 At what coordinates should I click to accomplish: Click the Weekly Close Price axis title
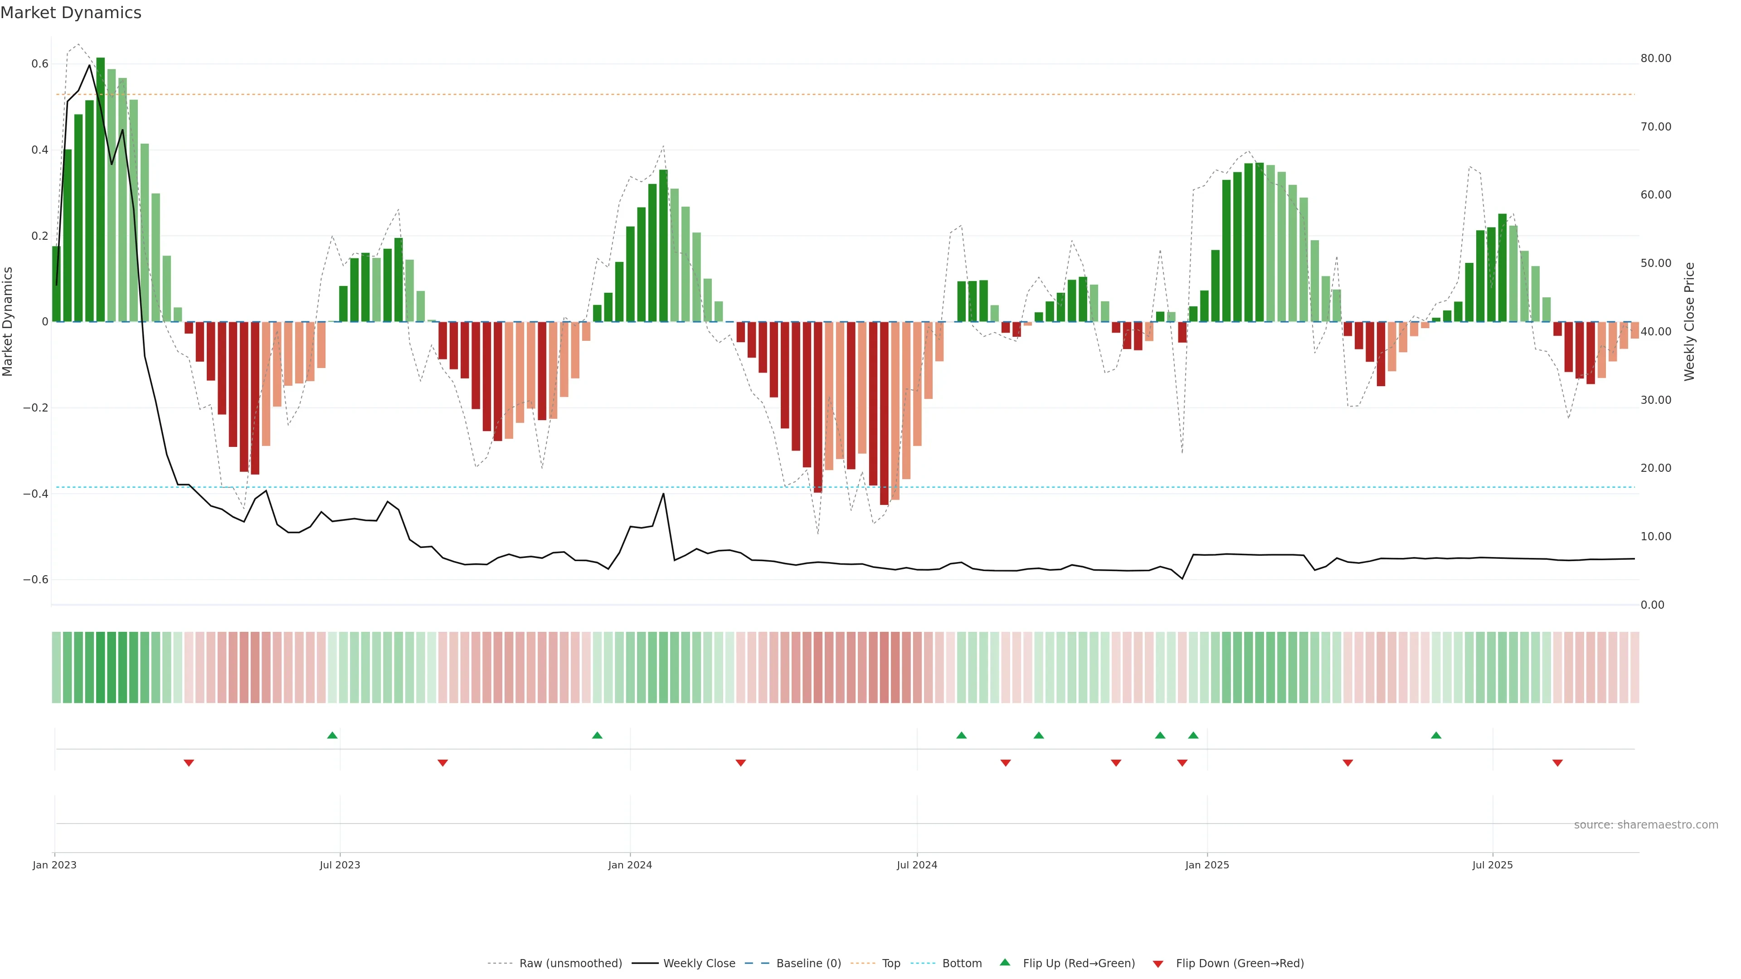coord(1689,322)
